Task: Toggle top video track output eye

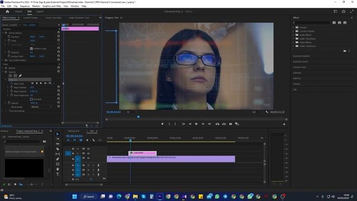Action: [88, 149]
